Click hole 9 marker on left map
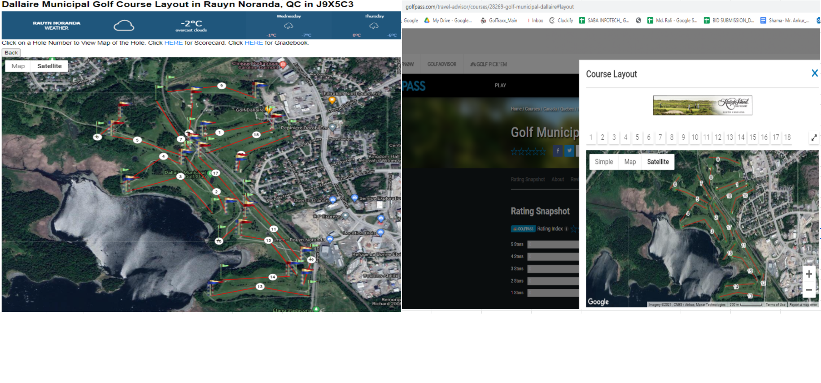The width and height of the screenshot is (821, 383). pos(221,86)
